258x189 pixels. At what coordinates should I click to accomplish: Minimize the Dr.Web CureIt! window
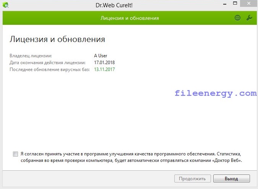coord(225,3)
